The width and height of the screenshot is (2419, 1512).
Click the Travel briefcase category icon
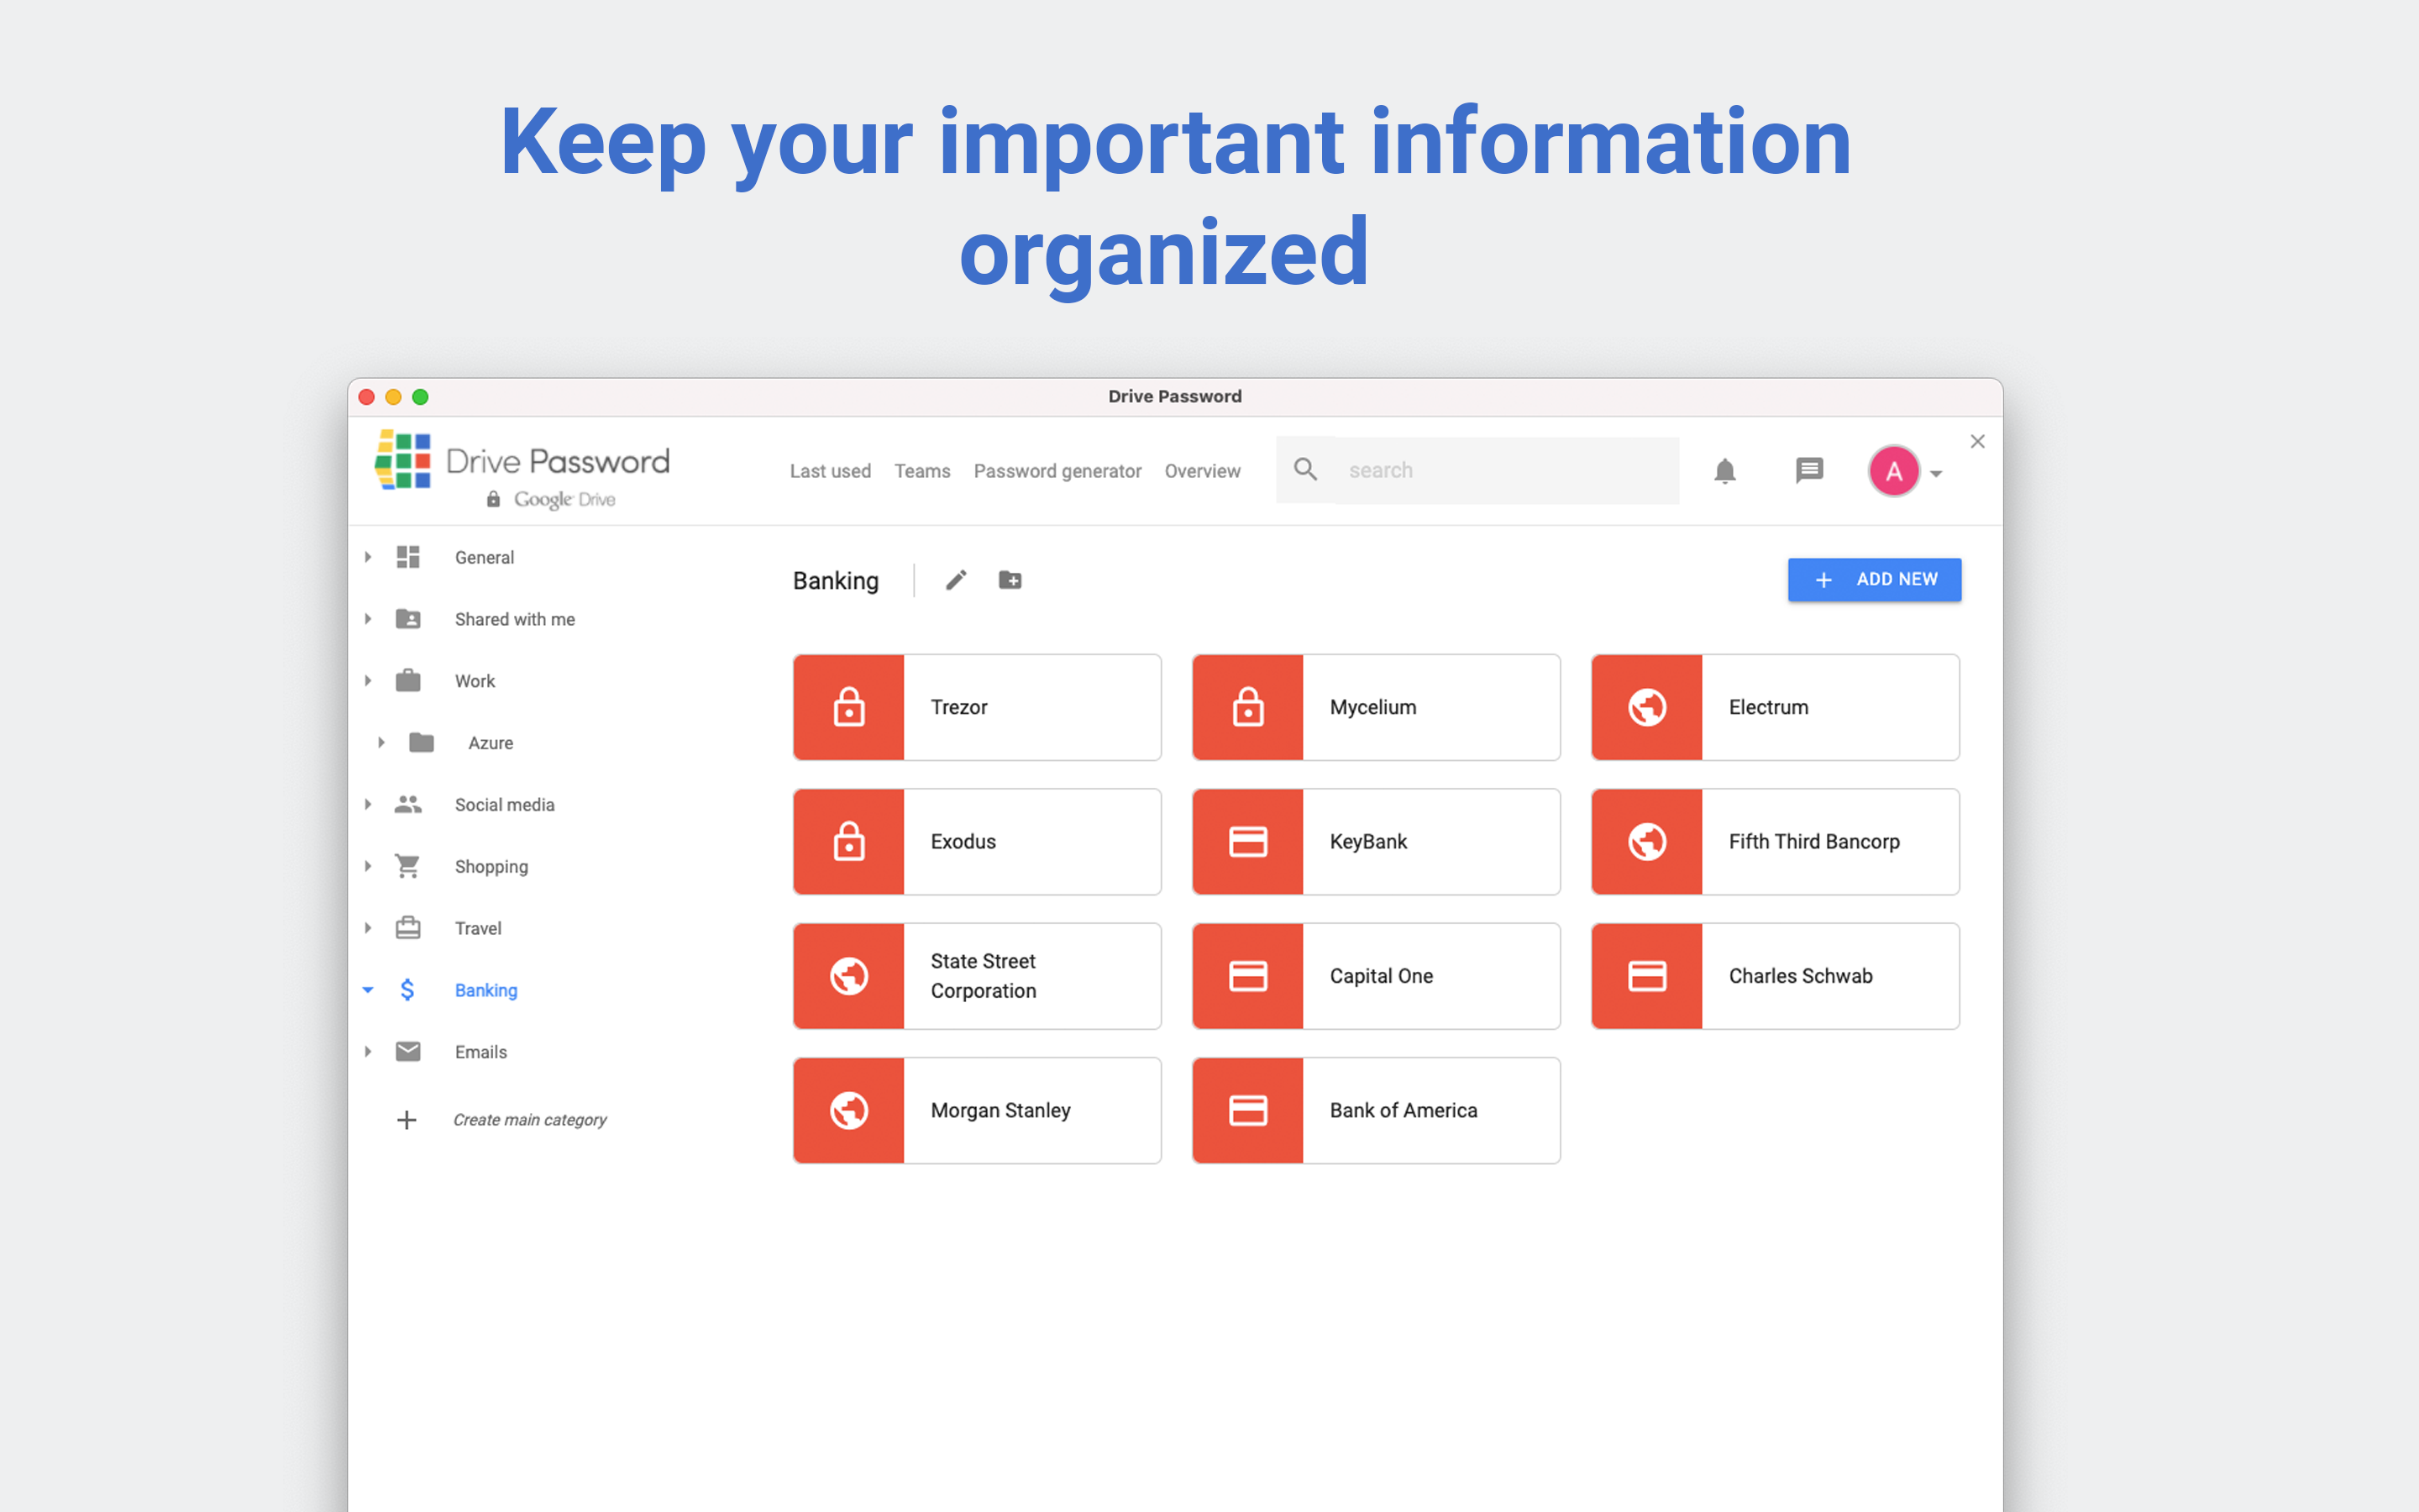pyautogui.click(x=408, y=928)
